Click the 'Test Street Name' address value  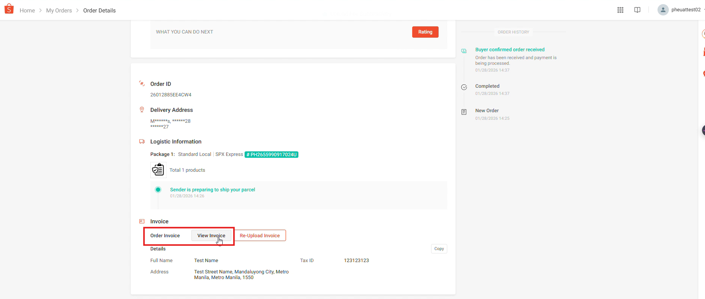coord(242,275)
